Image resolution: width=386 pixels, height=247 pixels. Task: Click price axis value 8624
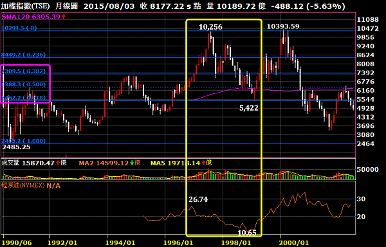pyautogui.click(x=365, y=55)
